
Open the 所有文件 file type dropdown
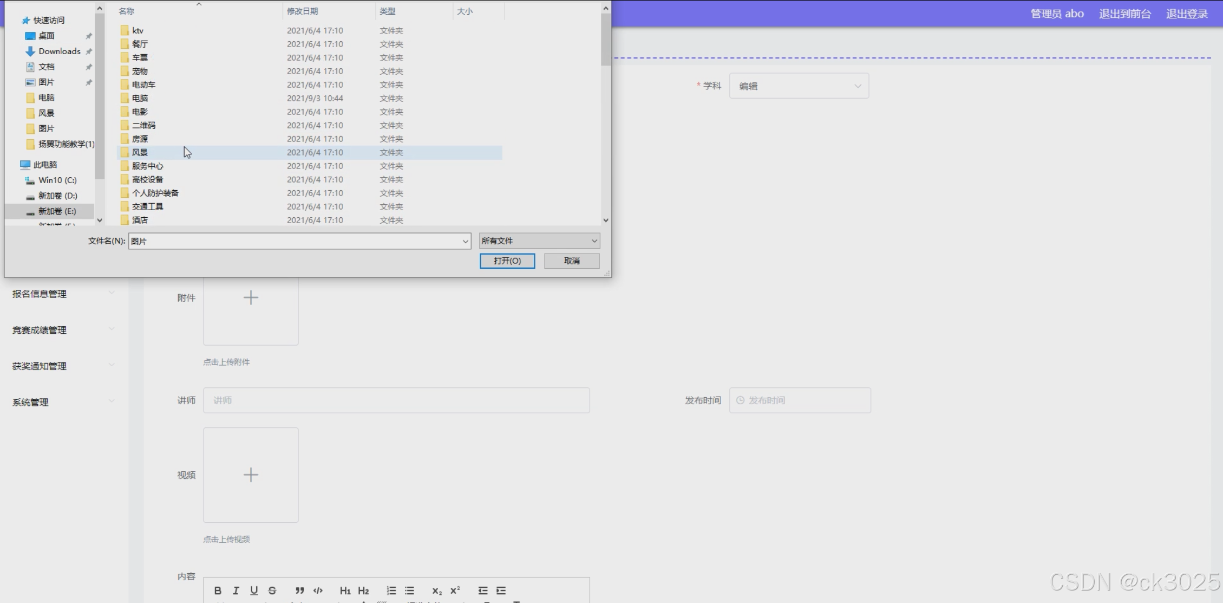coord(539,241)
